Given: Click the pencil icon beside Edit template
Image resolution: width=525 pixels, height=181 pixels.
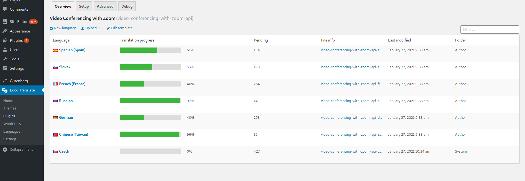Looking at the screenshot, I should pos(108,28).
